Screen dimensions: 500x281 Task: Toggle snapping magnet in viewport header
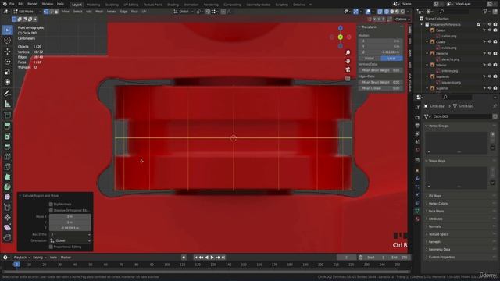point(208,12)
